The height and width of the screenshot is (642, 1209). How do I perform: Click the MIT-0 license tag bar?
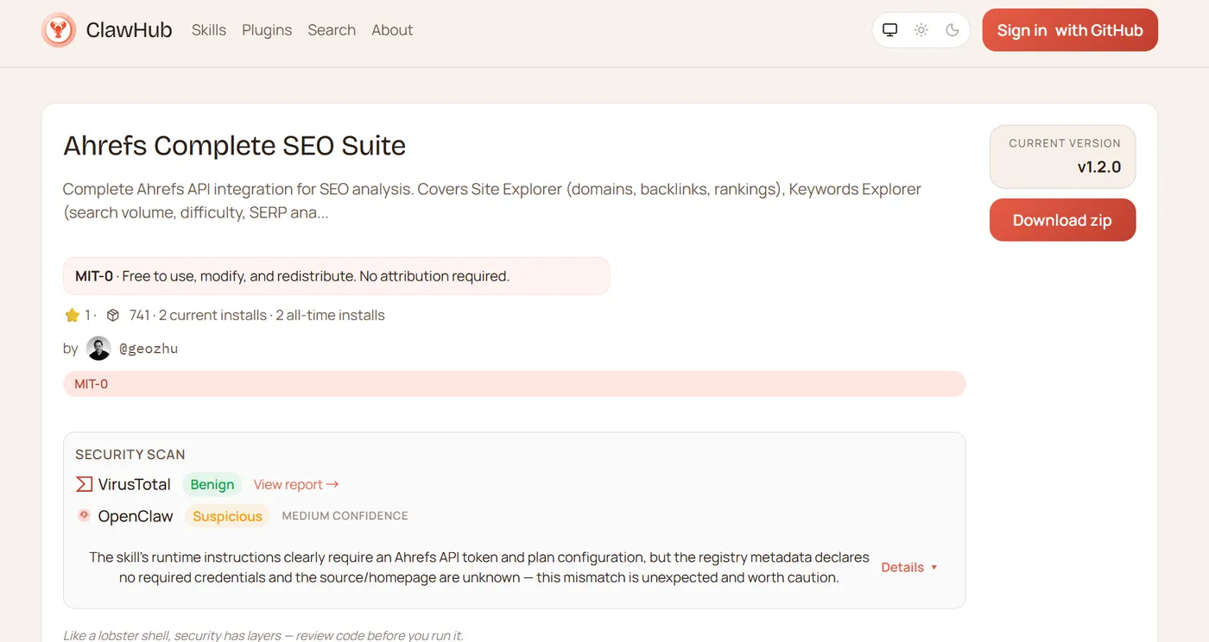[x=514, y=384]
